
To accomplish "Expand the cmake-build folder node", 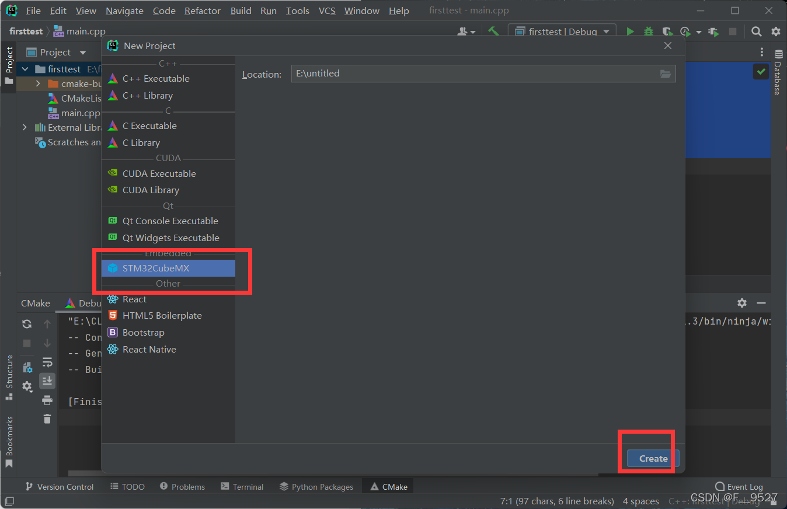I will [x=39, y=83].
